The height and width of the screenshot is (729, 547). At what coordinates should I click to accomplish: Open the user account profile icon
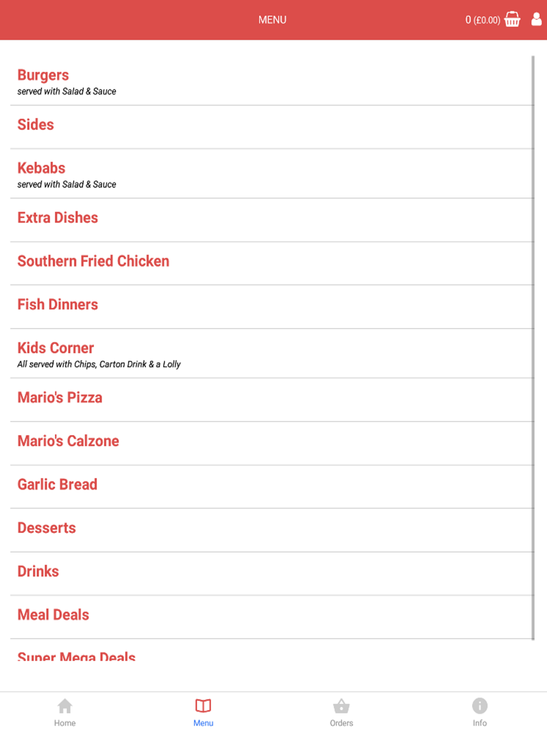[537, 19]
